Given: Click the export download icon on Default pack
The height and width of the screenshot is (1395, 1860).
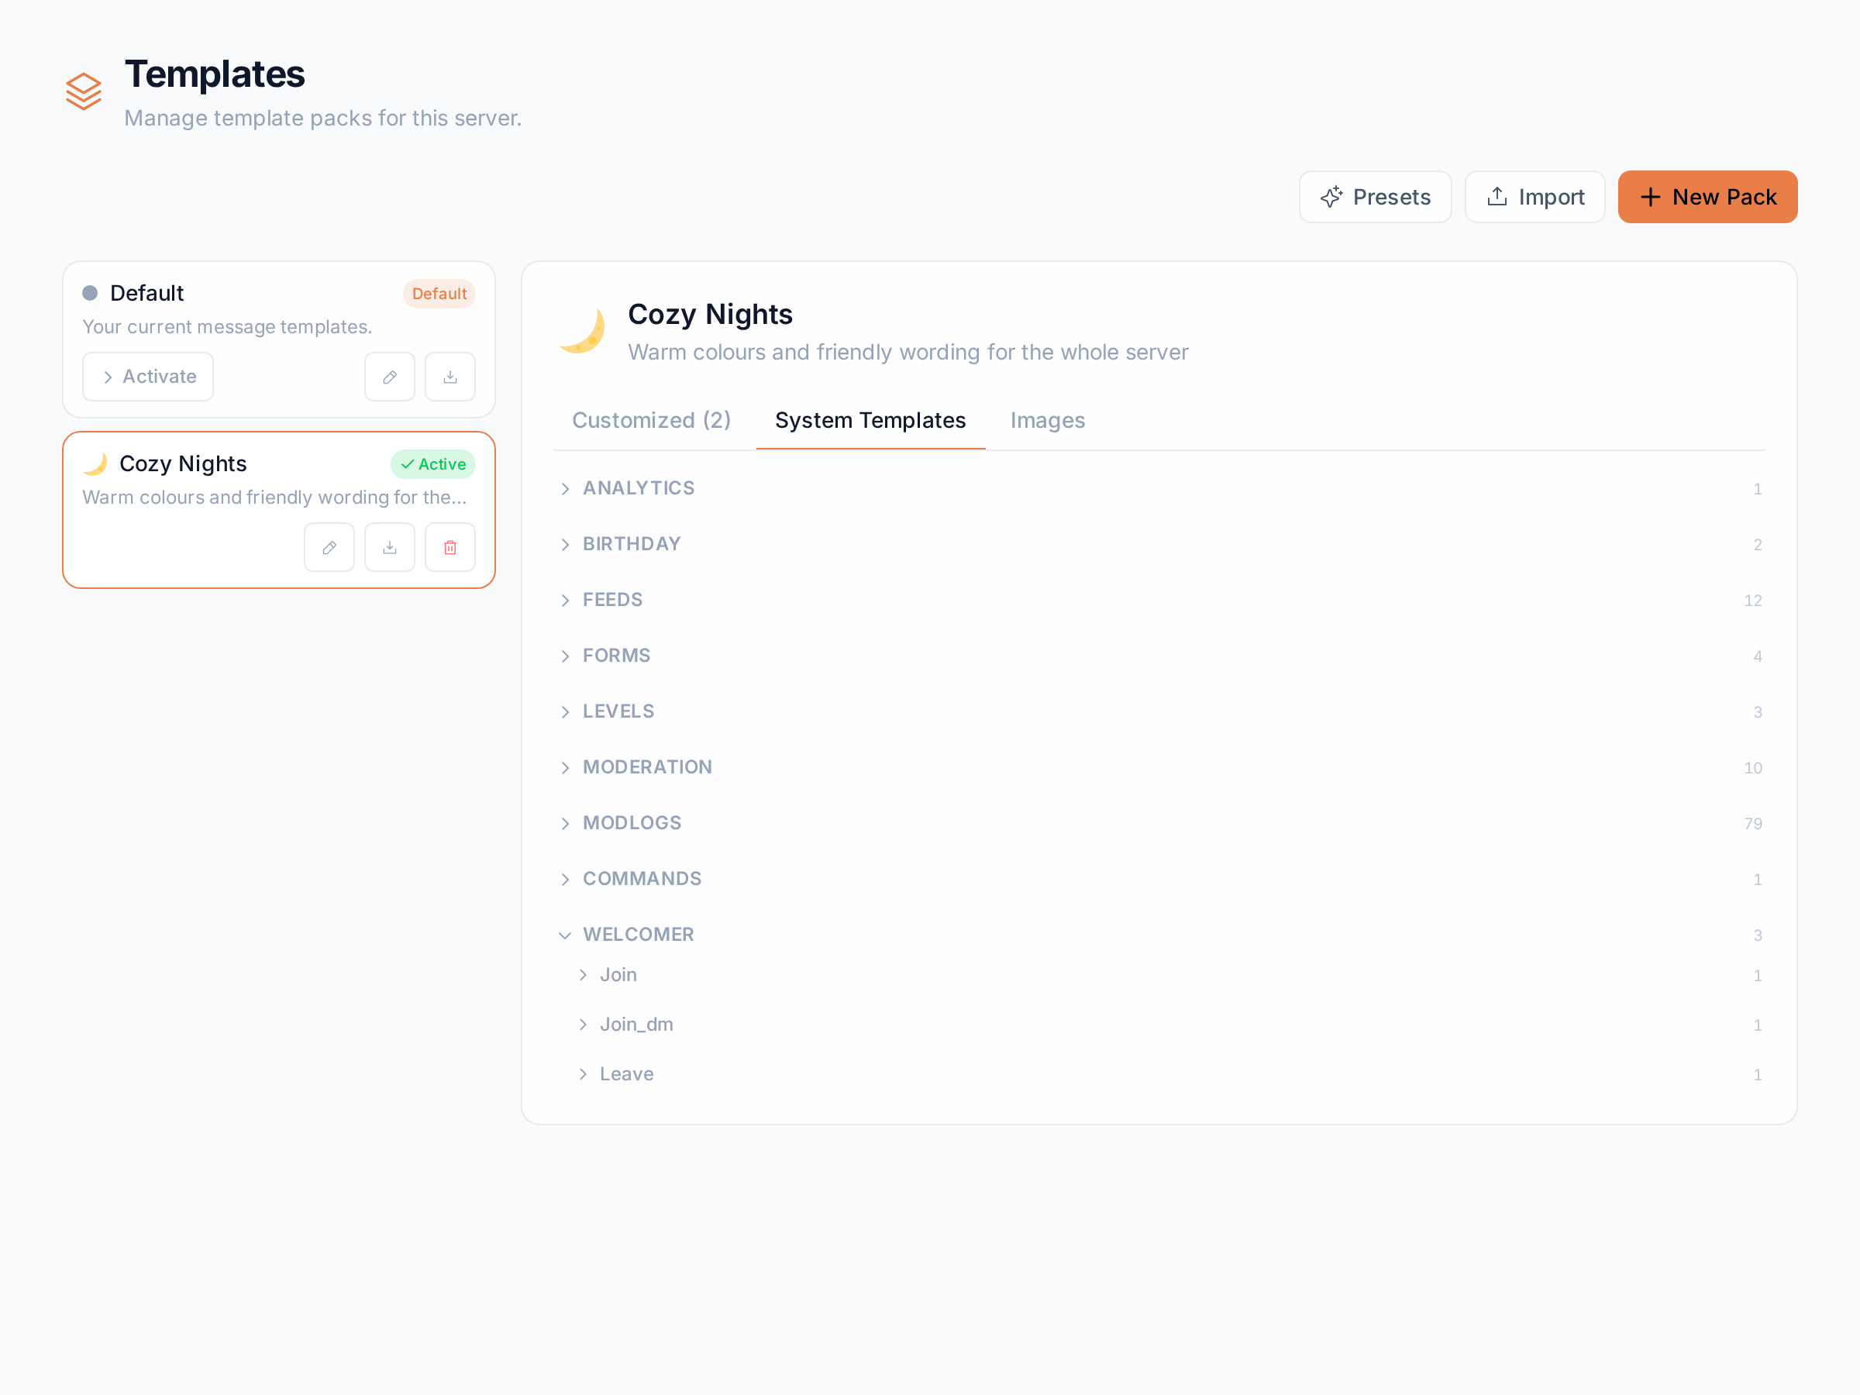Looking at the screenshot, I should point(449,377).
